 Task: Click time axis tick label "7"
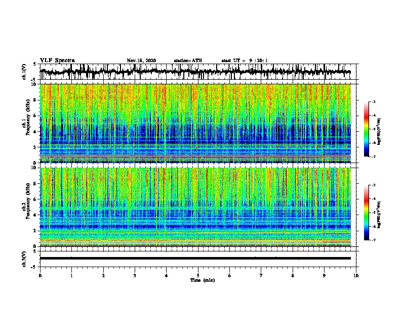[261, 276]
